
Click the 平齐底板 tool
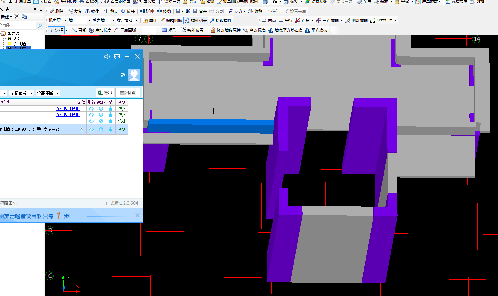point(316,30)
